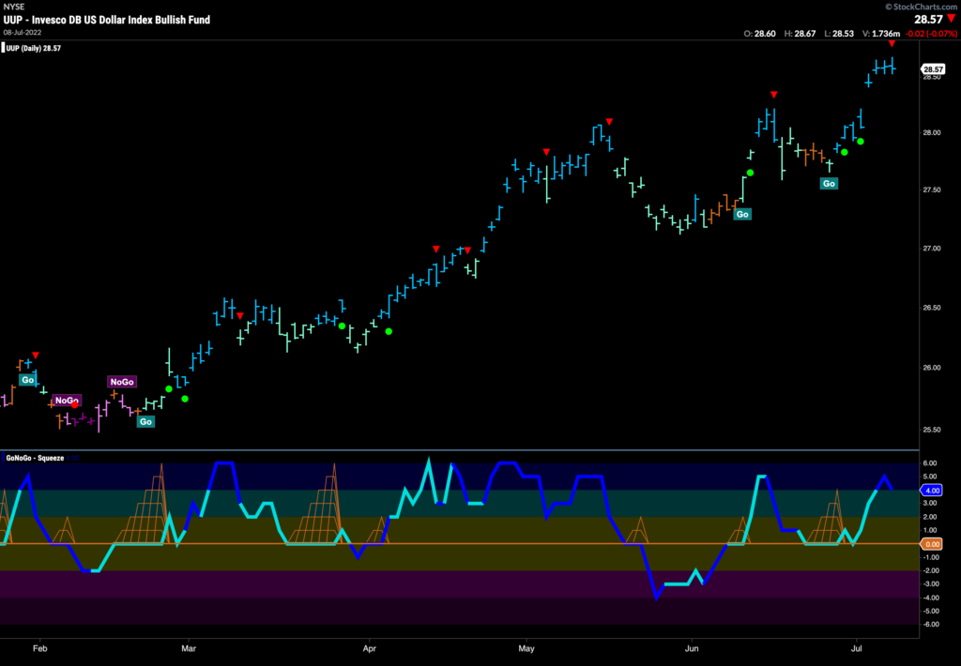Click the green dot just before July

[845, 152]
